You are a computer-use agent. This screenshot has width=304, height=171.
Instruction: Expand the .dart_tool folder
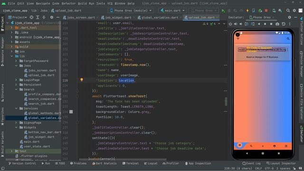[11, 28]
